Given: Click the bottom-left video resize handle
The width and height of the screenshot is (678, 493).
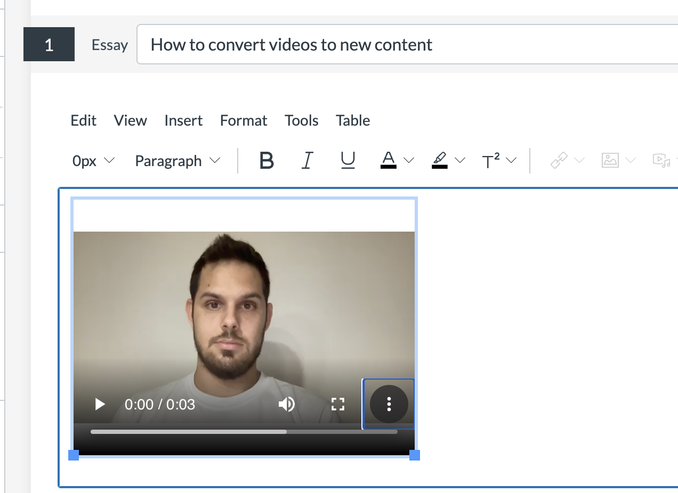Looking at the screenshot, I should pyautogui.click(x=74, y=455).
